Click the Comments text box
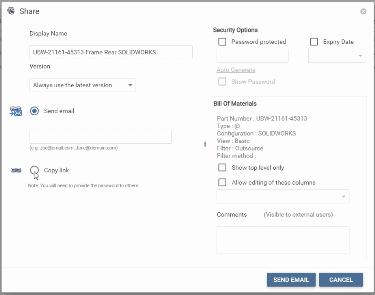 point(283,240)
